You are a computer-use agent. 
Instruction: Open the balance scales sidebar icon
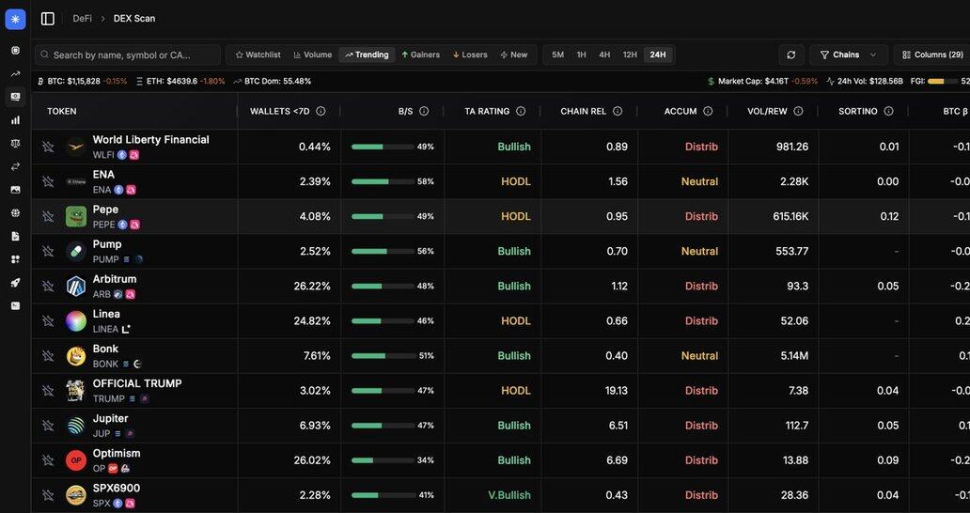point(15,144)
